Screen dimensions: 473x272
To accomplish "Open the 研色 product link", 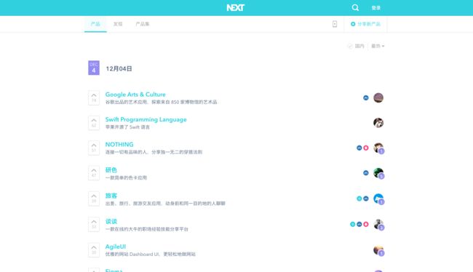I will coord(111,169).
